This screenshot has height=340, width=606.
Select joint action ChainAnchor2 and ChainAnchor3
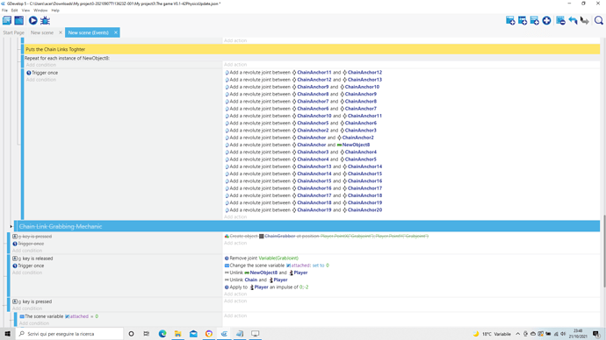click(300, 131)
